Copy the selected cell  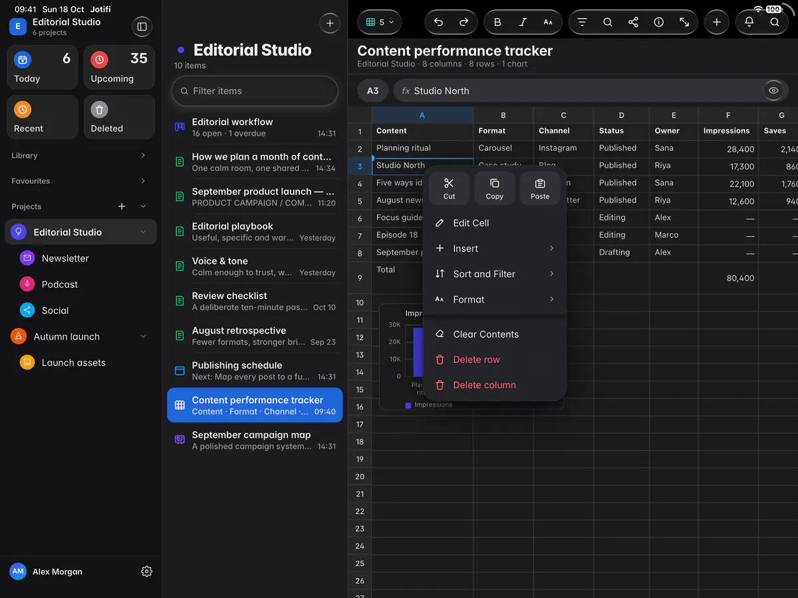point(495,188)
